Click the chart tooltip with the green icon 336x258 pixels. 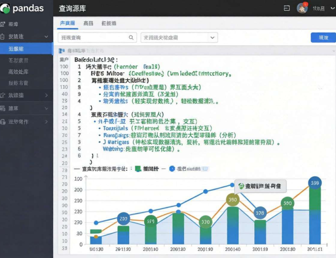tap(260, 186)
